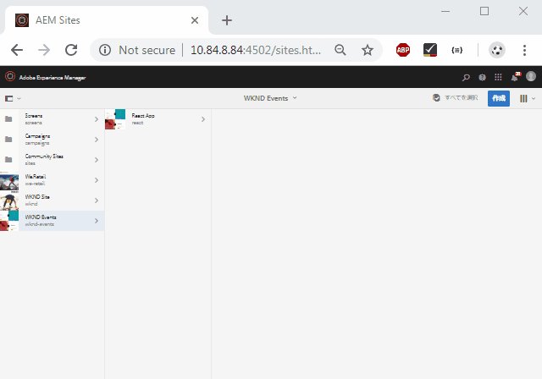Viewport: 542px width, 379px height.
Task: Open the column view switcher icon
Action: pyautogui.click(x=523, y=99)
